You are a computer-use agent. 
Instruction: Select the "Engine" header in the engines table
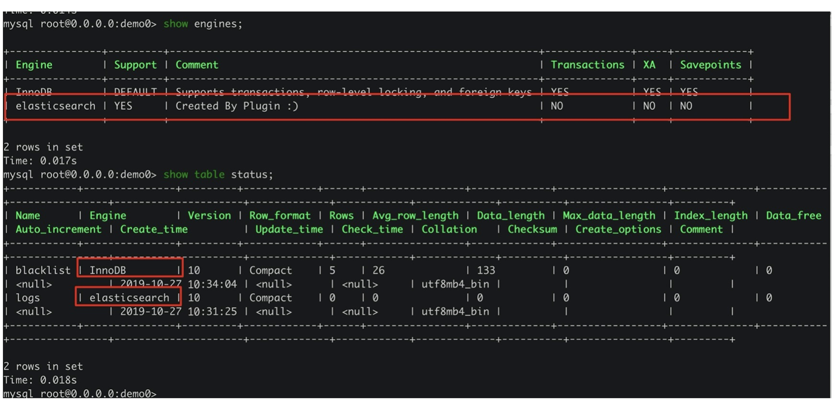tap(34, 65)
